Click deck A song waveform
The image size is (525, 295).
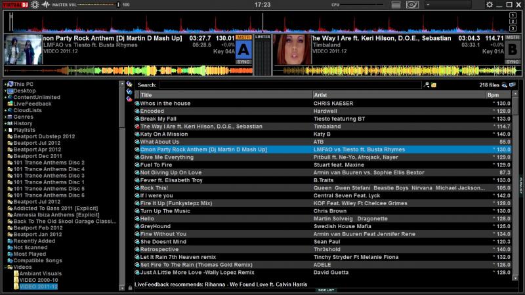click(129, 71)
